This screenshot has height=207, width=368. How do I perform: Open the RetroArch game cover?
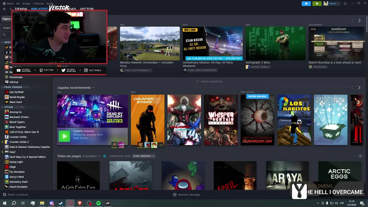331,120
